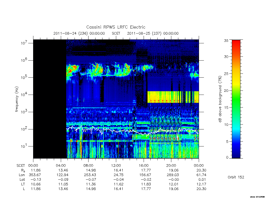This screenshot has width=265, height=198.
Task: Select longitude value 61.74
Action: [201, 175]
